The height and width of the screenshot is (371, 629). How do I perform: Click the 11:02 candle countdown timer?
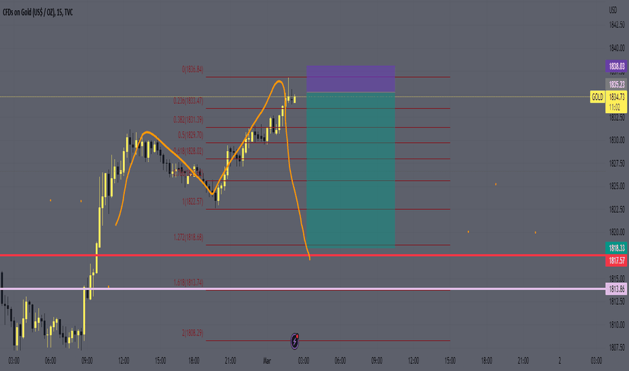615,107
